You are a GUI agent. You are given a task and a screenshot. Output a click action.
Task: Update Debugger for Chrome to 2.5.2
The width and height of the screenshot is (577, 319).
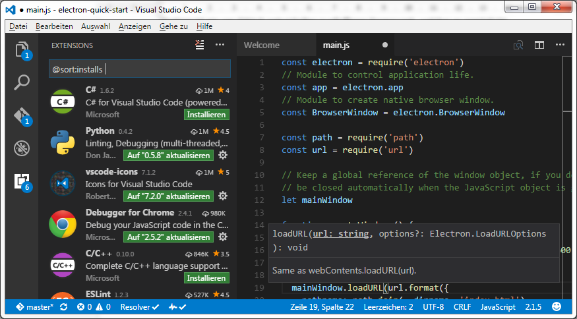tap(169, 237)
